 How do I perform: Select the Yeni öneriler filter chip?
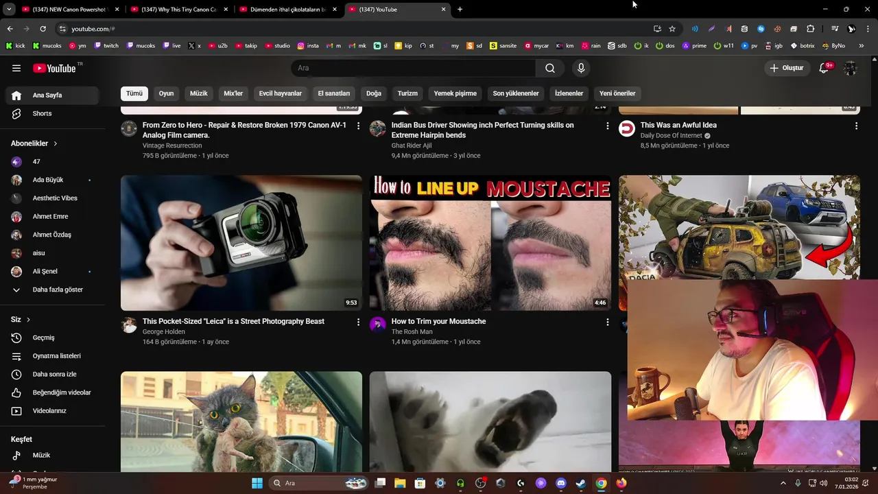click(x=617, y=93)
